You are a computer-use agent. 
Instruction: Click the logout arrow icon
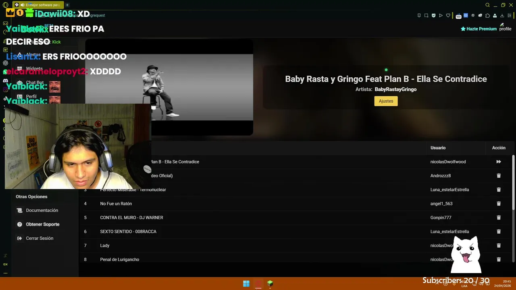click(19, 238)
